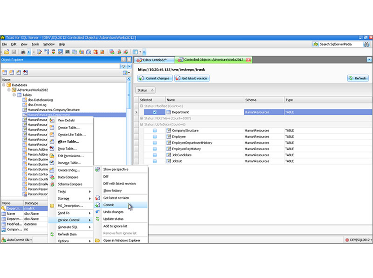Select Diff with latest revision
This screenshot has height=278, width=373.
click(x=120, y=183)
